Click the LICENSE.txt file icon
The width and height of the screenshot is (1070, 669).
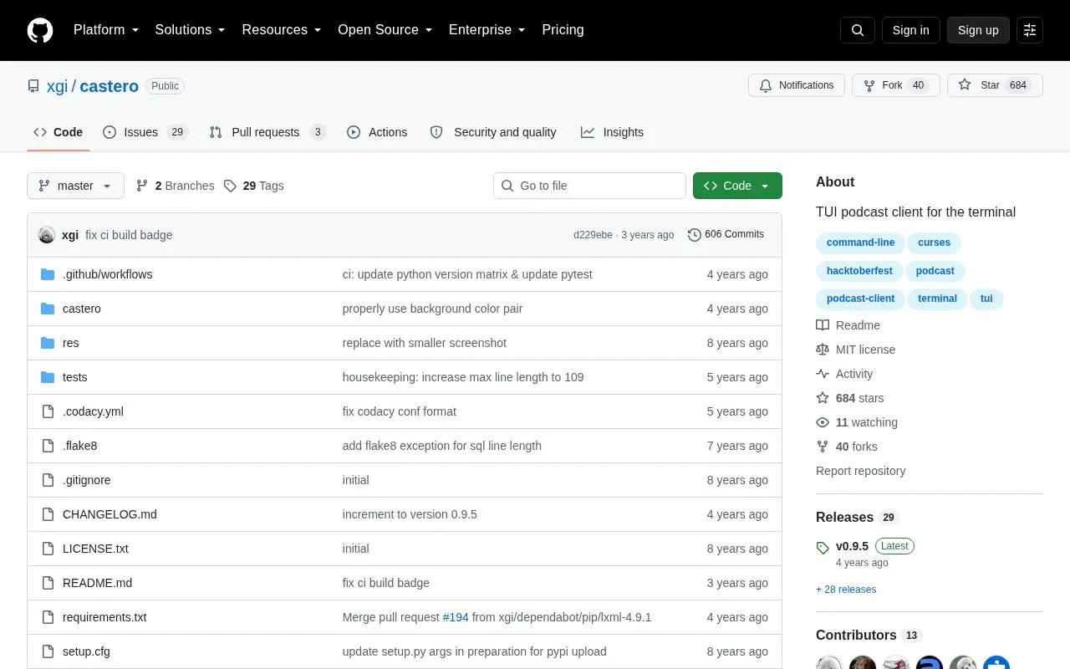tap(48, 549)
